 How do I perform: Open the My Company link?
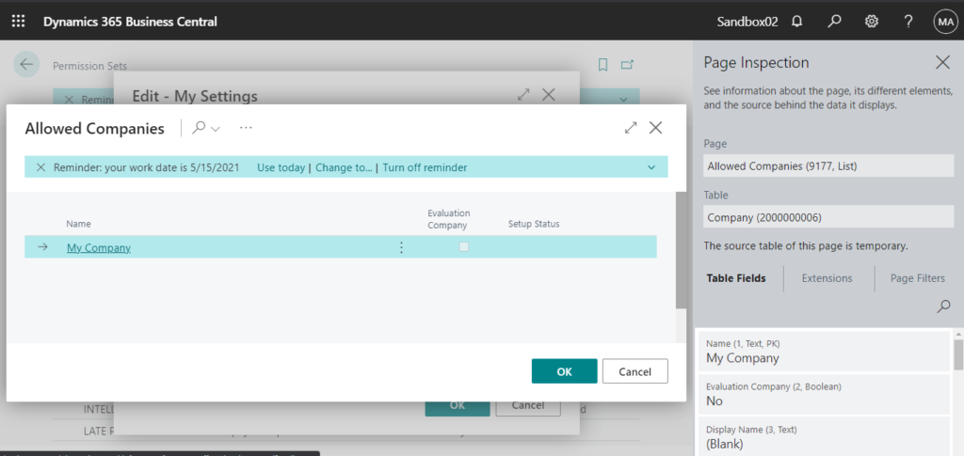click(99, 248)
